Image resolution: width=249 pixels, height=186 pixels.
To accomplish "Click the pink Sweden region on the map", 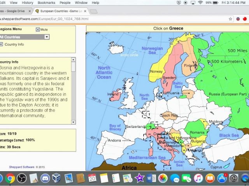I will tap(171, 66).
